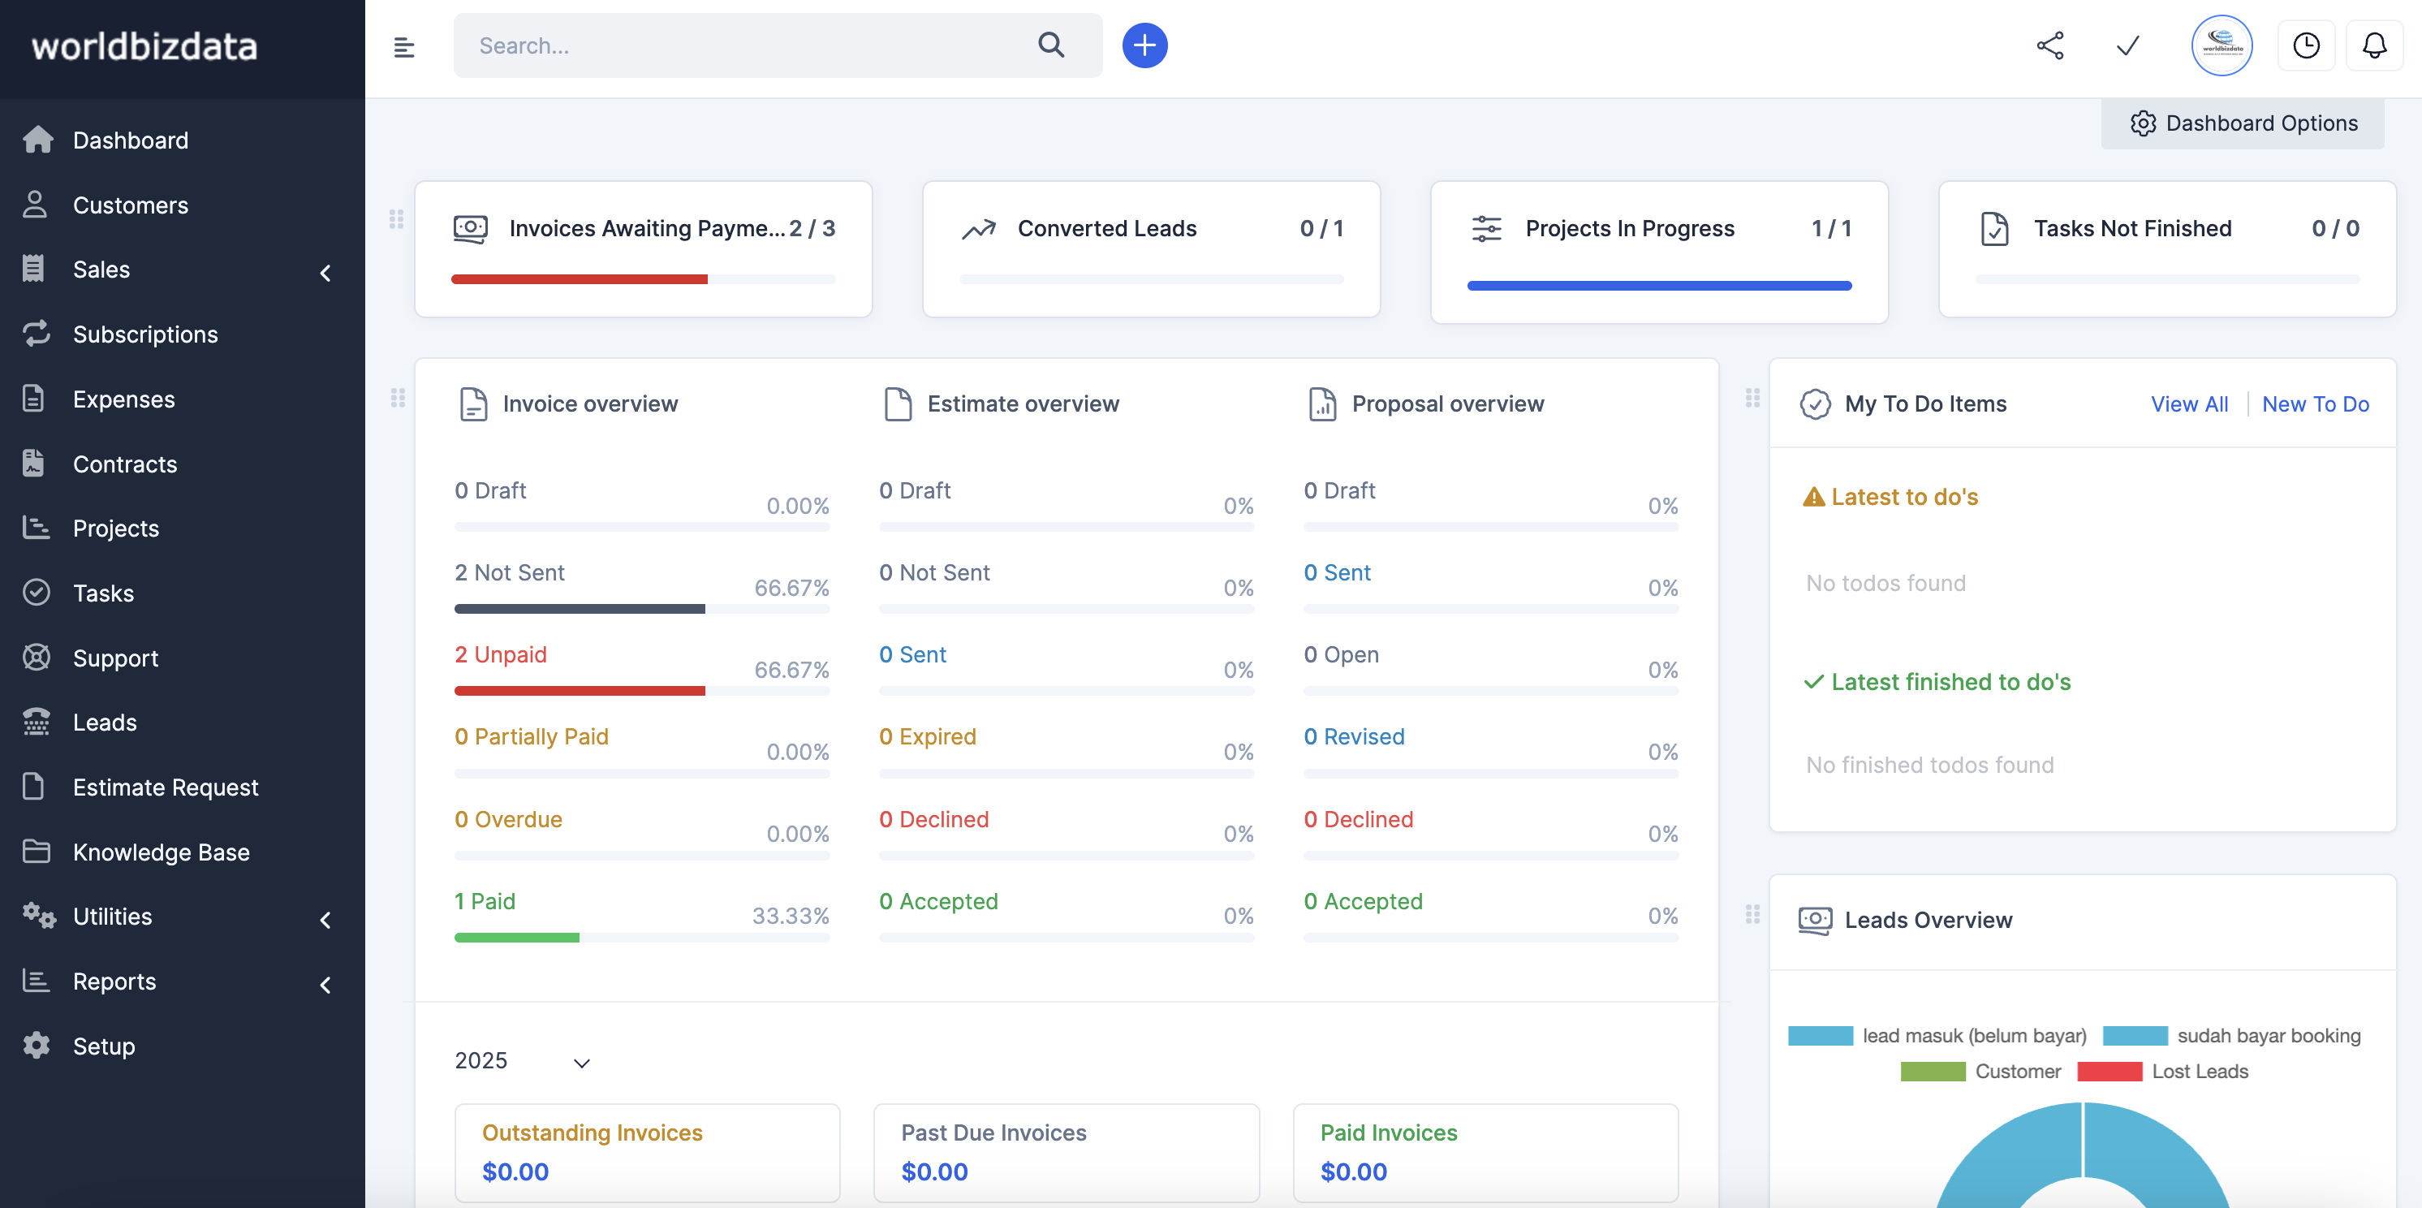2422x1208 pixels.
Task: Click the Leads phone icon
Action: pos(36,722)
